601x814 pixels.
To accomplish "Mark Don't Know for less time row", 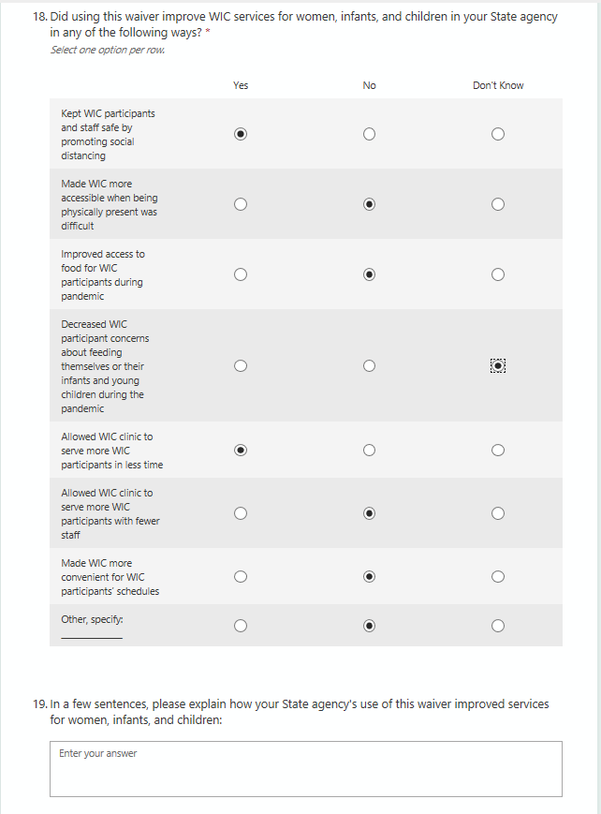I will [x=498, y=450].
